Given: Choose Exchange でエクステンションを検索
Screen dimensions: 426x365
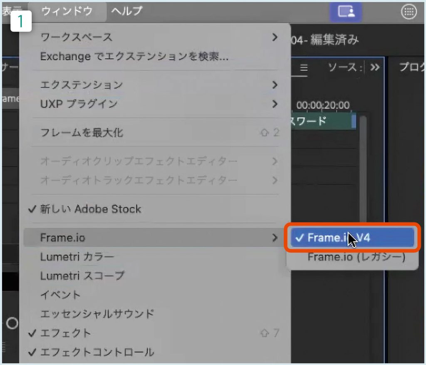Looking at the screenshot, I should (134, 57).
